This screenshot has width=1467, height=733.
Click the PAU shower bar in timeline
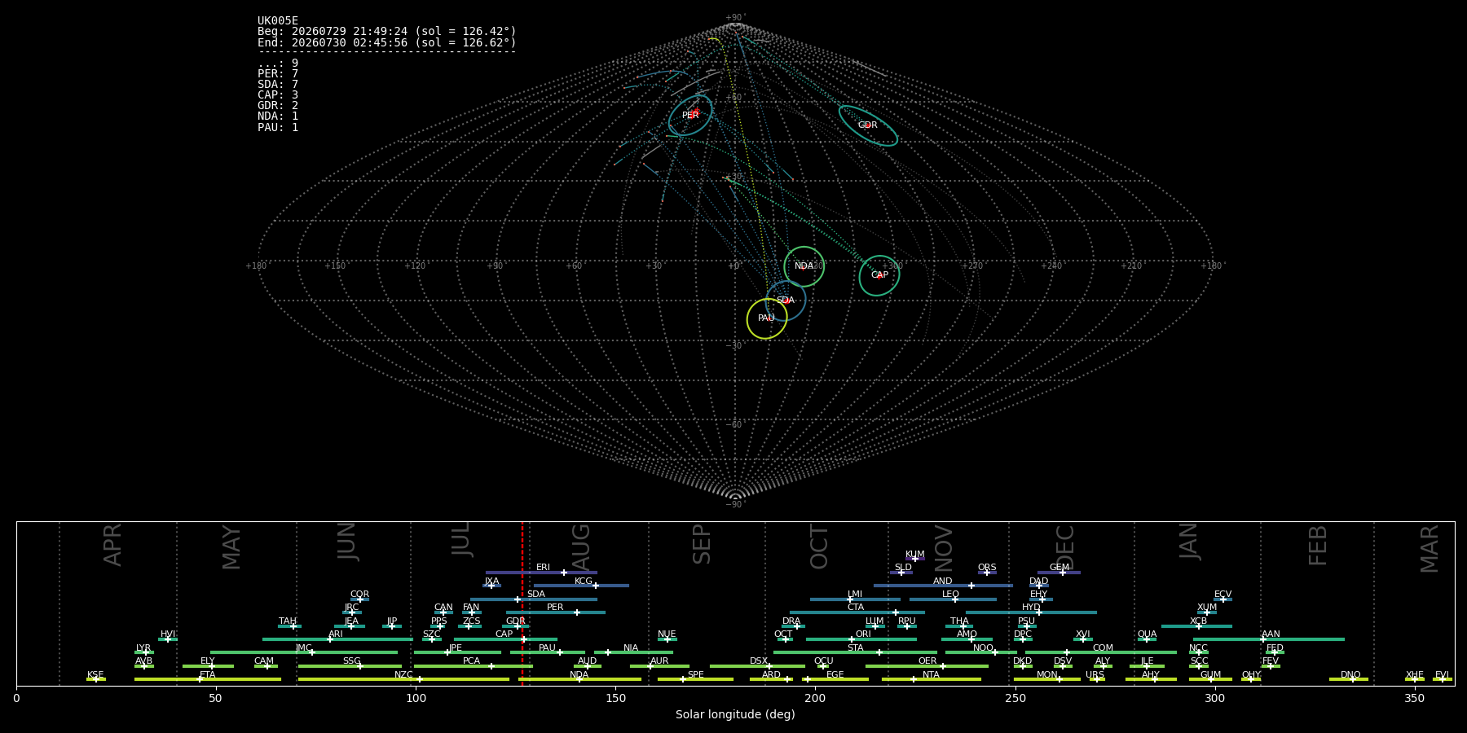[x=548, y=652]
